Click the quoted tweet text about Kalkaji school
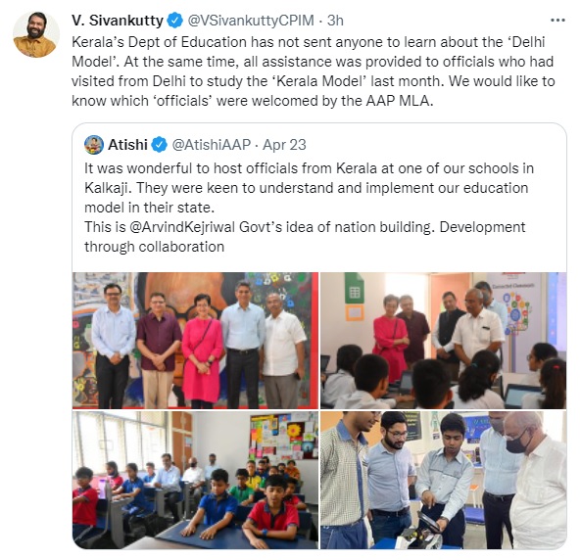Image resolution: width=581 pixels, height=560 pixels. coord(309,208)
